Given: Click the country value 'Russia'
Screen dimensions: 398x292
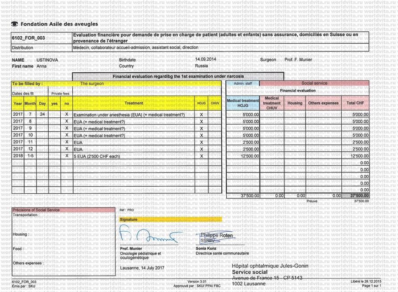Looking at the screenshot, I should [202, 66].
